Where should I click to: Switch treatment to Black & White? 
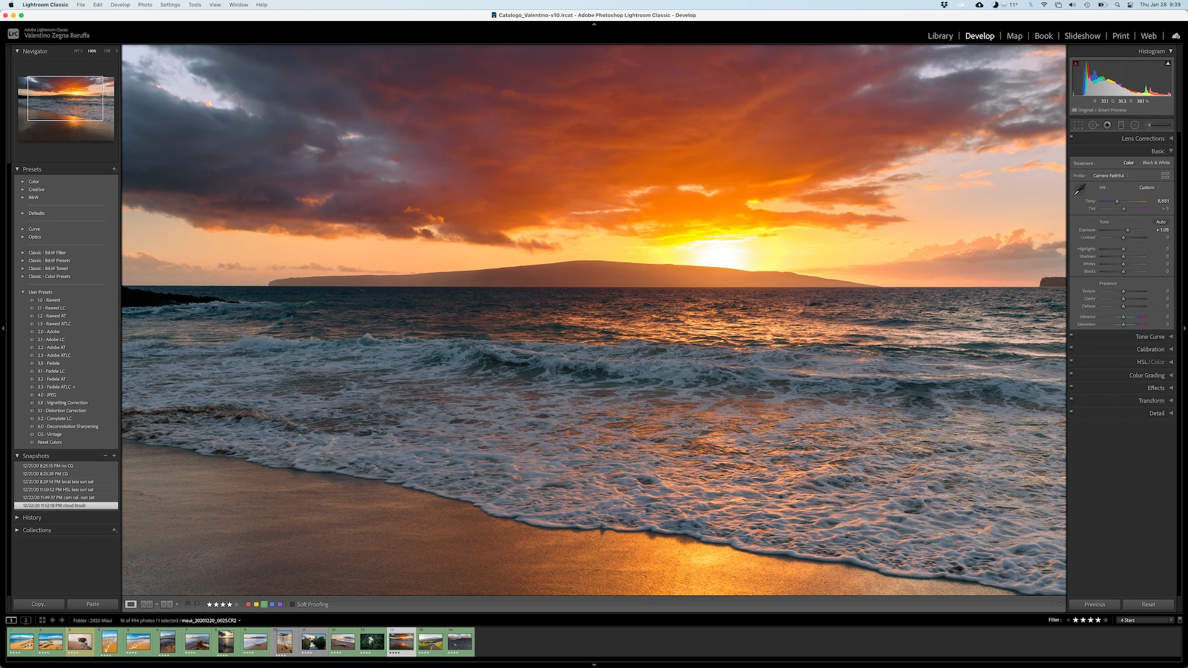(1156, 163)
